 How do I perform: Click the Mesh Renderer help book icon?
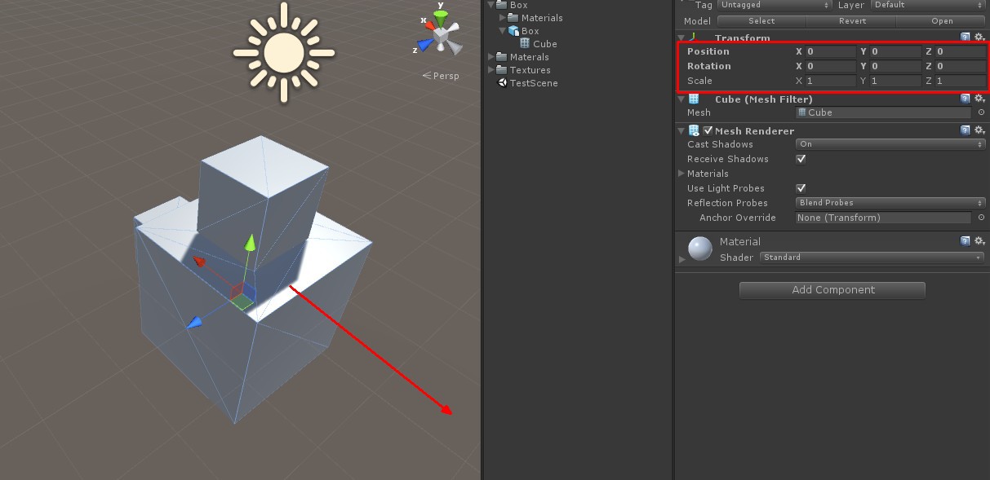(x=966, y=129)
